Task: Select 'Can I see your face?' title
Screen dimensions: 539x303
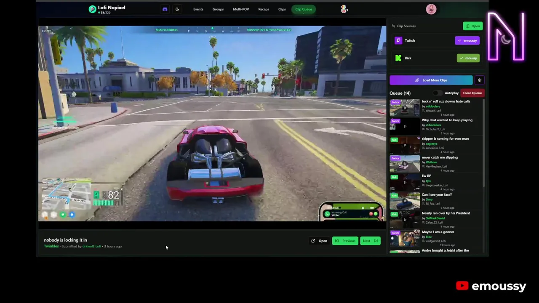Action: point(437,194)
